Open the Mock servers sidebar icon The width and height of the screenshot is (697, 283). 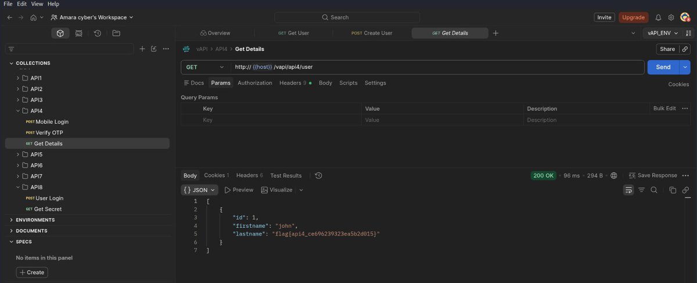point(78,33)
